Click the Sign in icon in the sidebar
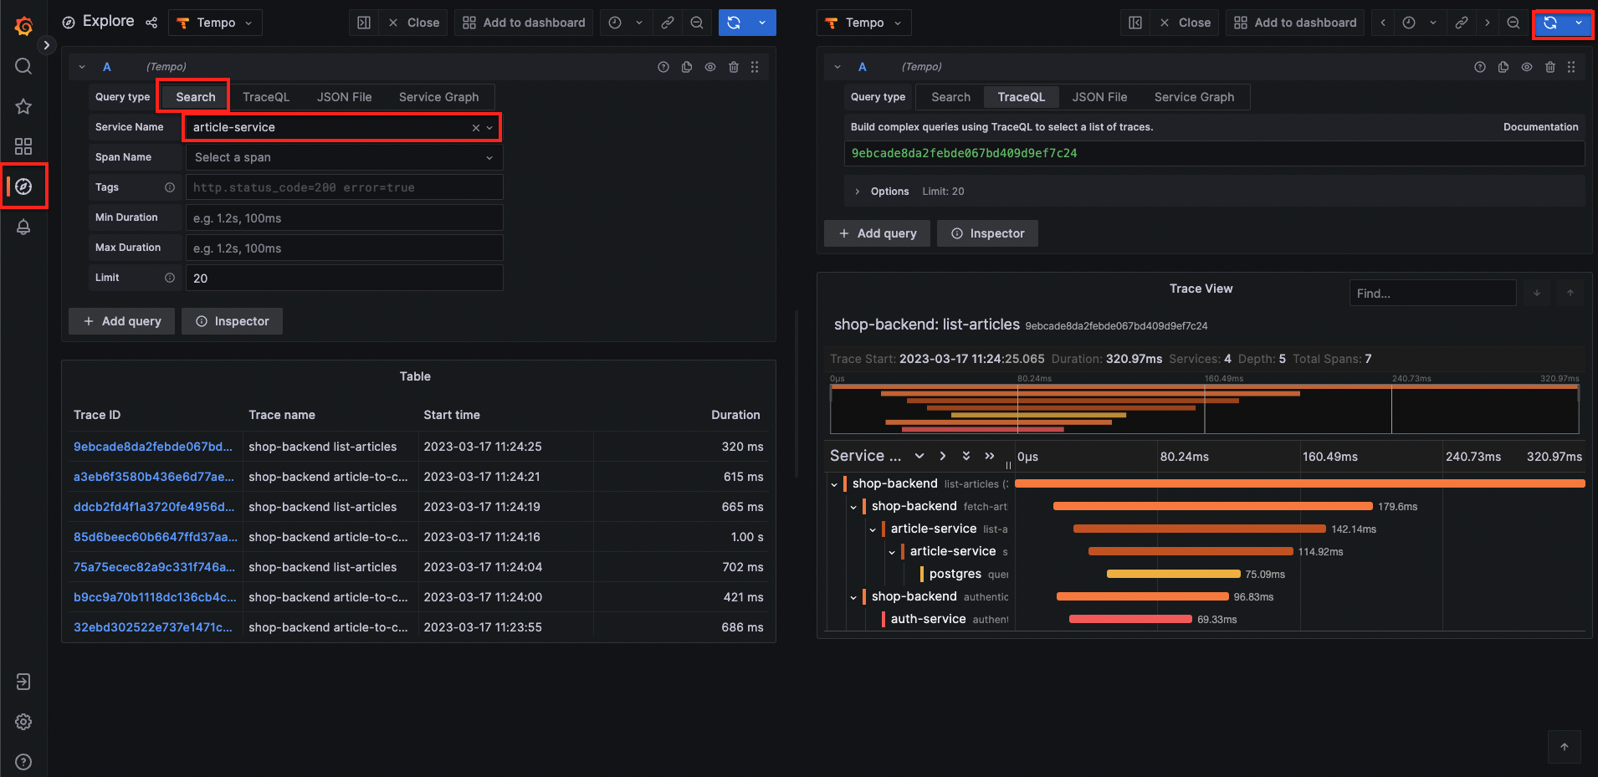This screenshot has width=1598, height=777. 23,682
